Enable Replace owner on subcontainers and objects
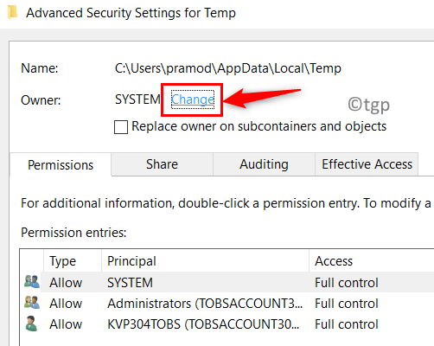This screenshot has height=346, width=434. click(x=121, y=127)
